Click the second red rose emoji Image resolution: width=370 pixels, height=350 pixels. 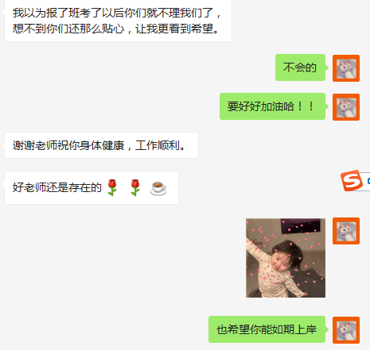(x=135, y=187)
